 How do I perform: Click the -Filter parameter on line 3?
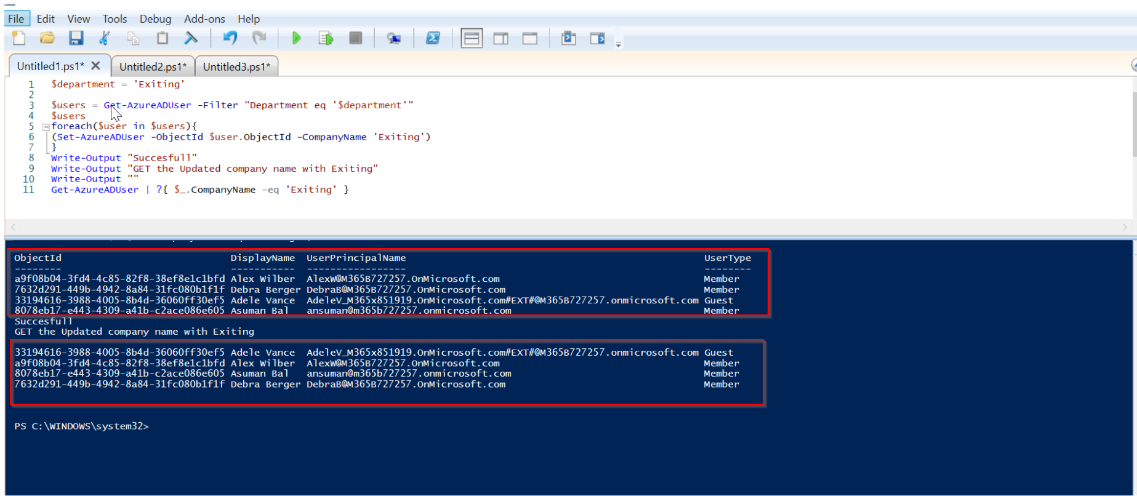218,105
